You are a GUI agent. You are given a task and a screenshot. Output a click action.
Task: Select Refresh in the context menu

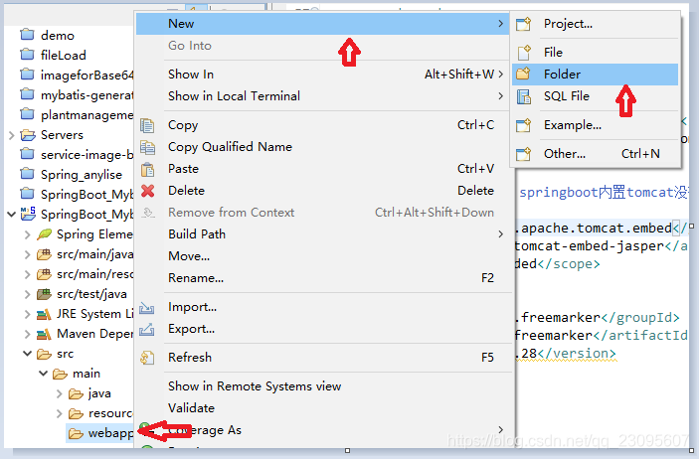tap(323, 358)
